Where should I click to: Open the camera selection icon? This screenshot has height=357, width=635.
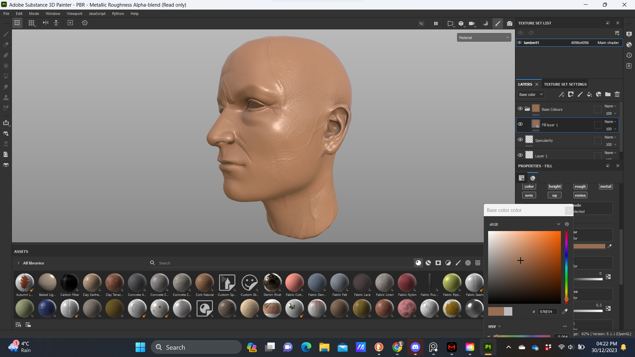[x=472, y=23]
